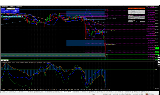Viewport: 160px width, 95px height.
Task: Switch to the ADAUSD,H1 chart tab
Action: pos(21,92)
